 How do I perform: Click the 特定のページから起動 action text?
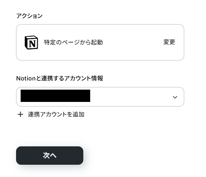[x=73, y=42]
